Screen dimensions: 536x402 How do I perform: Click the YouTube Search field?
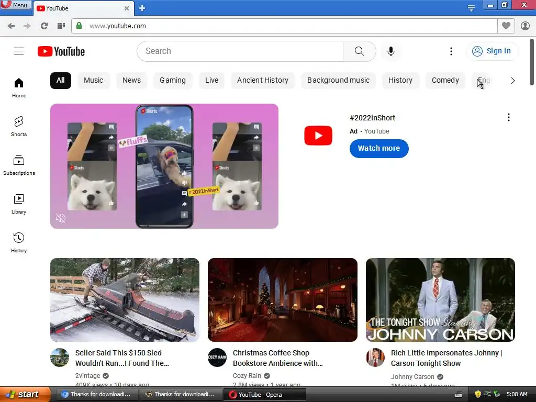pos(240,51)
